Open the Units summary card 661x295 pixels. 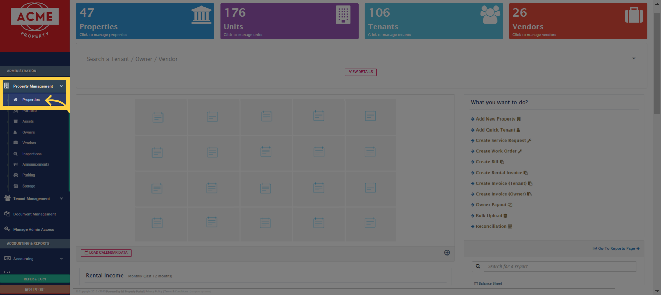tap(289, 21)
